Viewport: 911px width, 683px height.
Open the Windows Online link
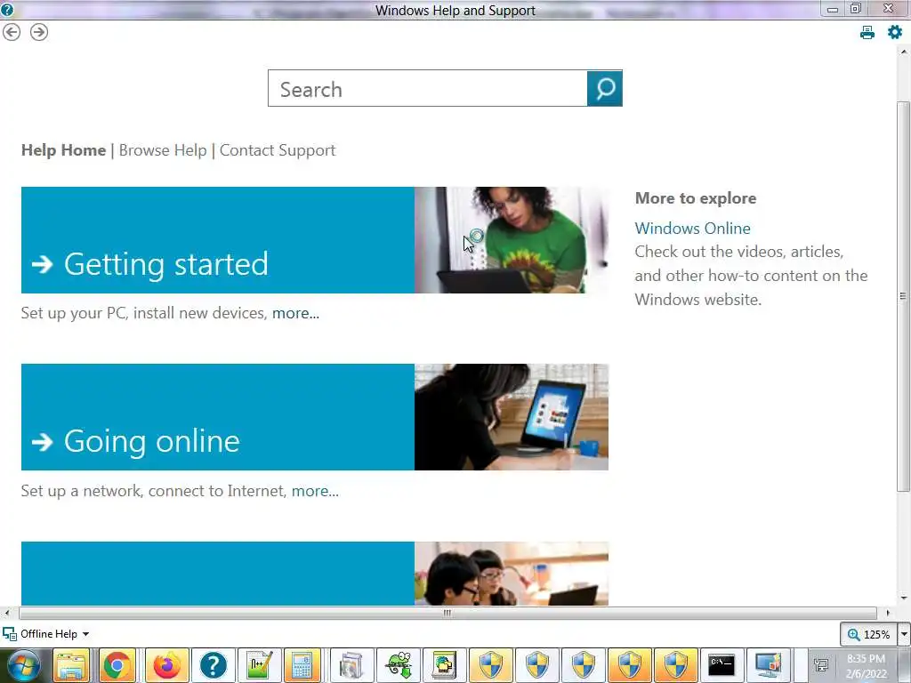[x=692, y=229]
